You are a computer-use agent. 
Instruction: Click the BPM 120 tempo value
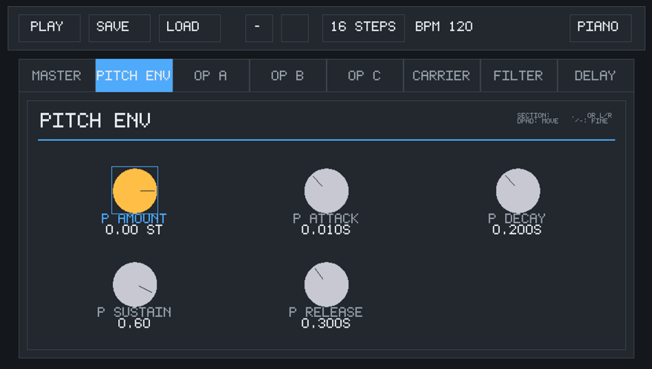(x=443, y=27)
